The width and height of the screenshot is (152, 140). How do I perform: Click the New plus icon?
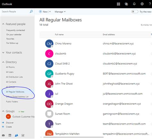tap(40, 12)
